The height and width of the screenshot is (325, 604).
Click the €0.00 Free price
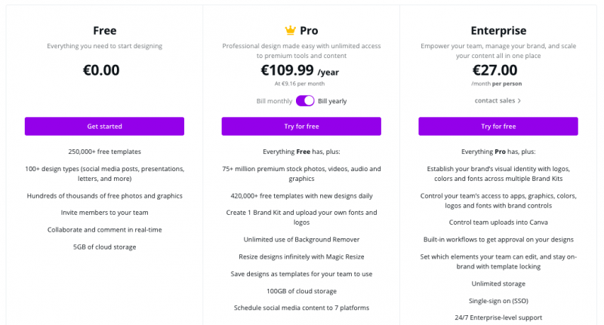101,70
